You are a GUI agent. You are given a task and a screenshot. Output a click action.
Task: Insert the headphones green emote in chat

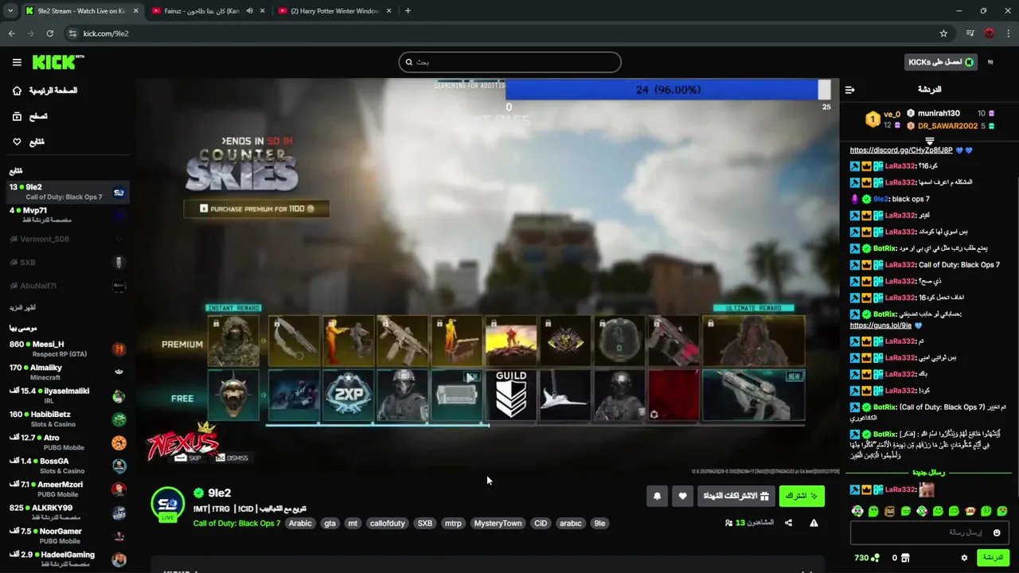pos(857,511)
